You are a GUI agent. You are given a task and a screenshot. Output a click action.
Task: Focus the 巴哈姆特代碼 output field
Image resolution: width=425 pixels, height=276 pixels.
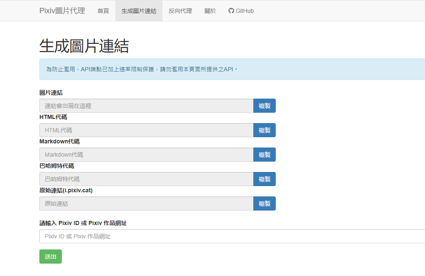click(x=146, y=179)
